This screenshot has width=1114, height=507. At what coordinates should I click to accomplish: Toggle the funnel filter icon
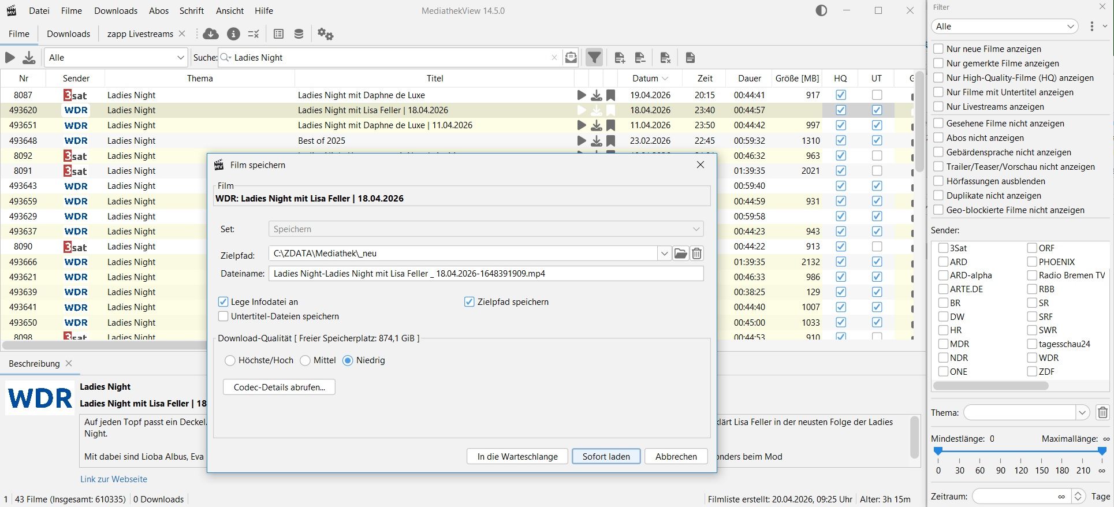pyautogui.click(x=594, y=58)
